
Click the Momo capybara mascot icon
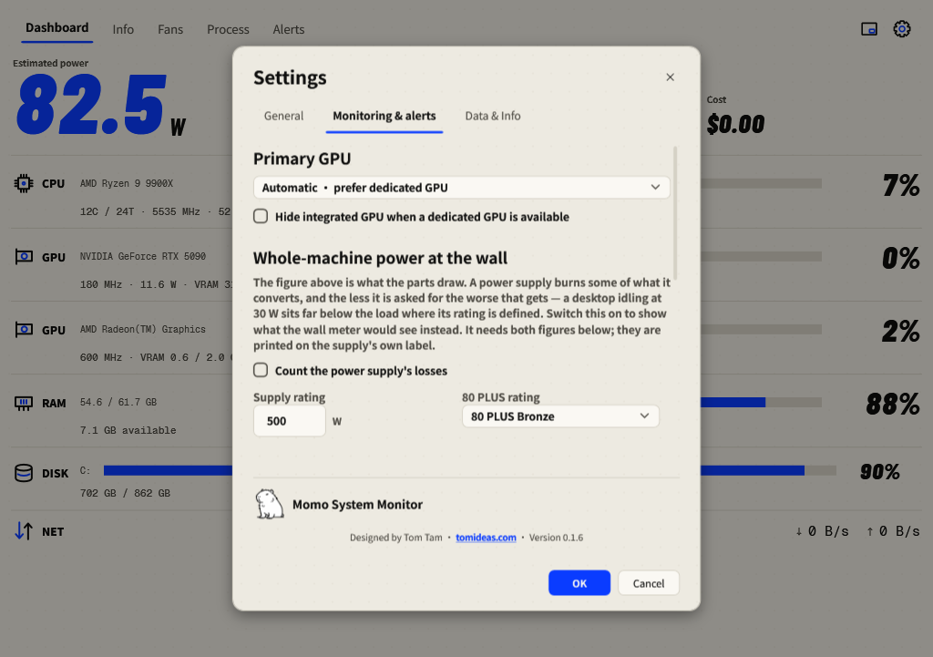click(x=270, y=504)
